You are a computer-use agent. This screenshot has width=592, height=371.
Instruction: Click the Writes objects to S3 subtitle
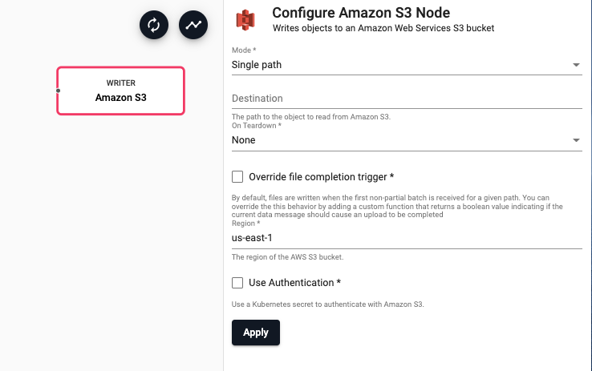coord(383,28)
